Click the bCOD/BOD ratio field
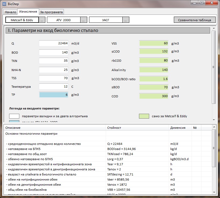Viewport: 220px width, 198px height. click(x=154, y=79)
